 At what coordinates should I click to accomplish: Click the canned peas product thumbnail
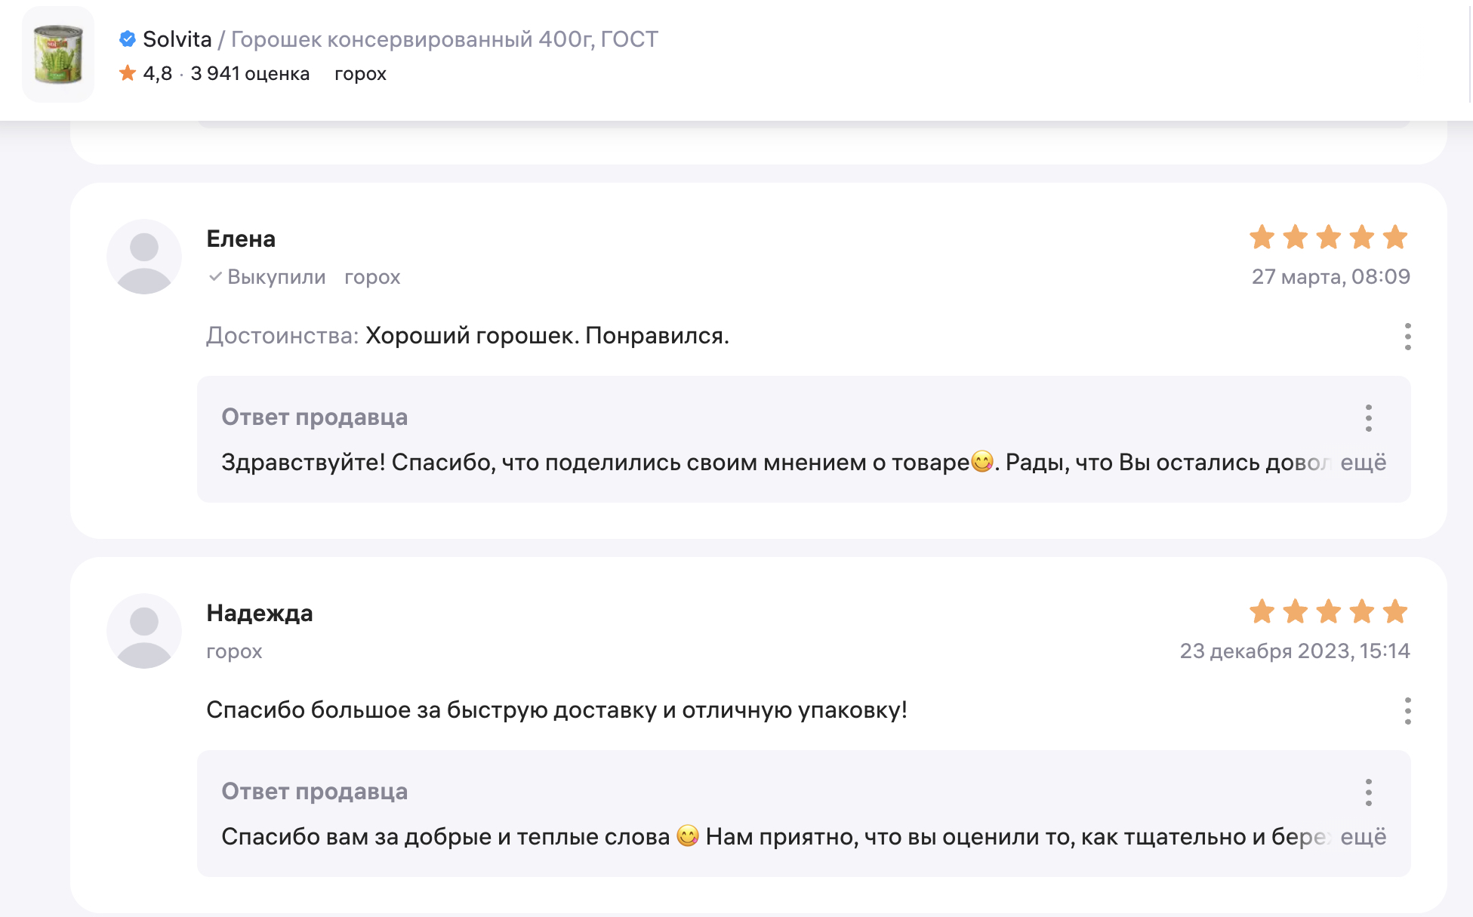pos(58,54)
